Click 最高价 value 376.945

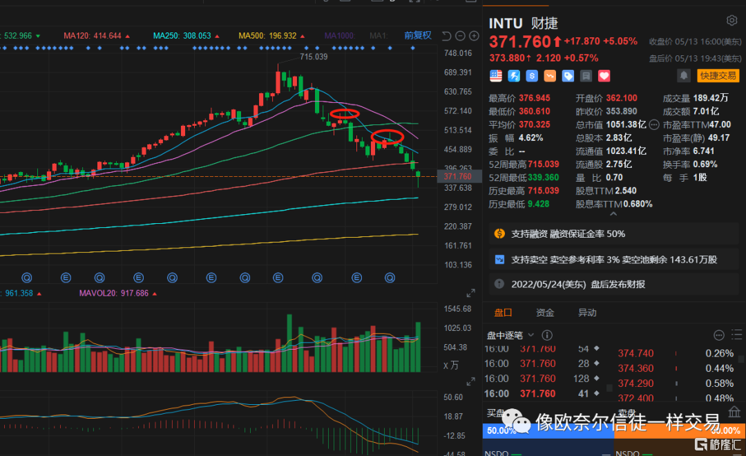tap(534, 98)
